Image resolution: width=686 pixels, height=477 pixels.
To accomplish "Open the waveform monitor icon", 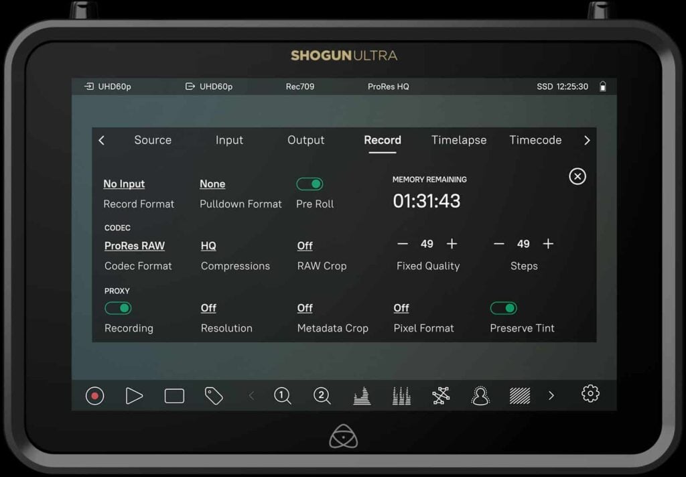I will [x=362, y=396].
